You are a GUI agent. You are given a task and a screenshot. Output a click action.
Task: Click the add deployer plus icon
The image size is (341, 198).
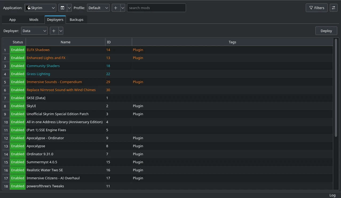pyautogui.click(x=54, y=31)
